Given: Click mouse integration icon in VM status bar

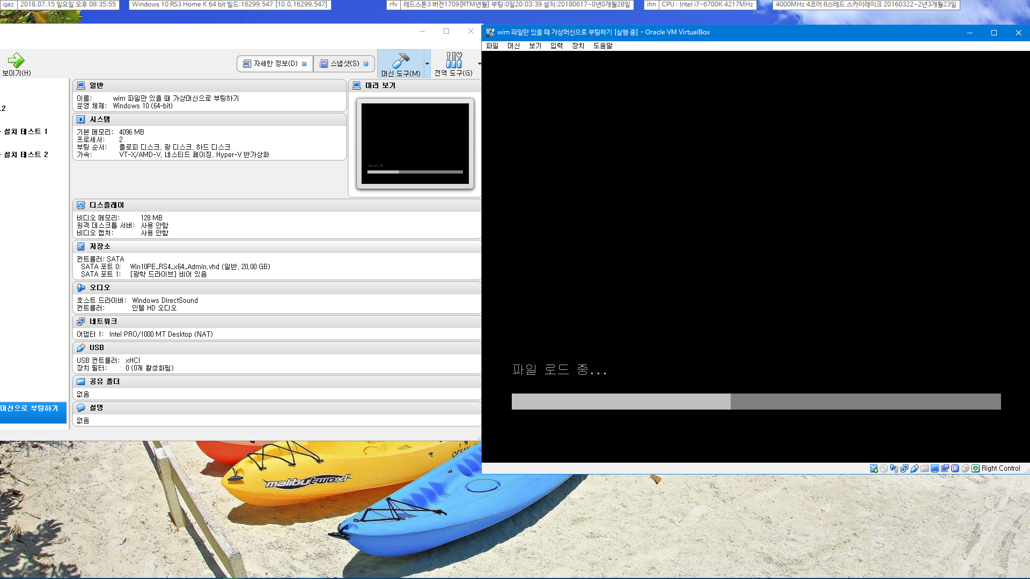Looking at the screenshot, I should coord(965,468).
